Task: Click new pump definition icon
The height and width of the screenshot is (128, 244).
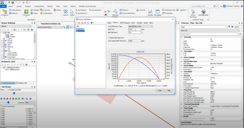Action: (77, 23)
